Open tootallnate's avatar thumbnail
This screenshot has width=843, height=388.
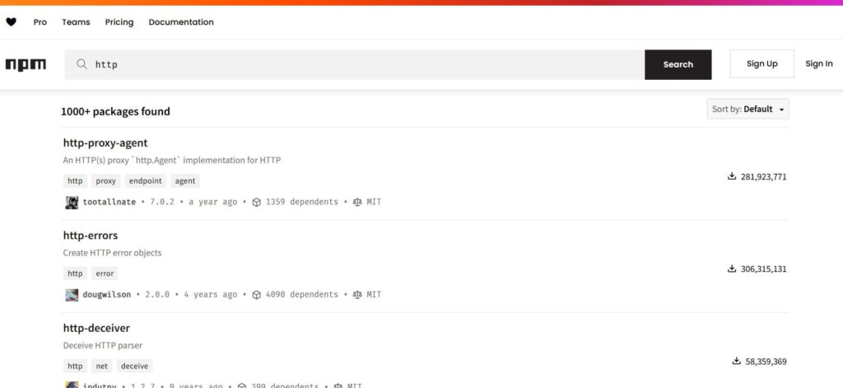[72, 203]
